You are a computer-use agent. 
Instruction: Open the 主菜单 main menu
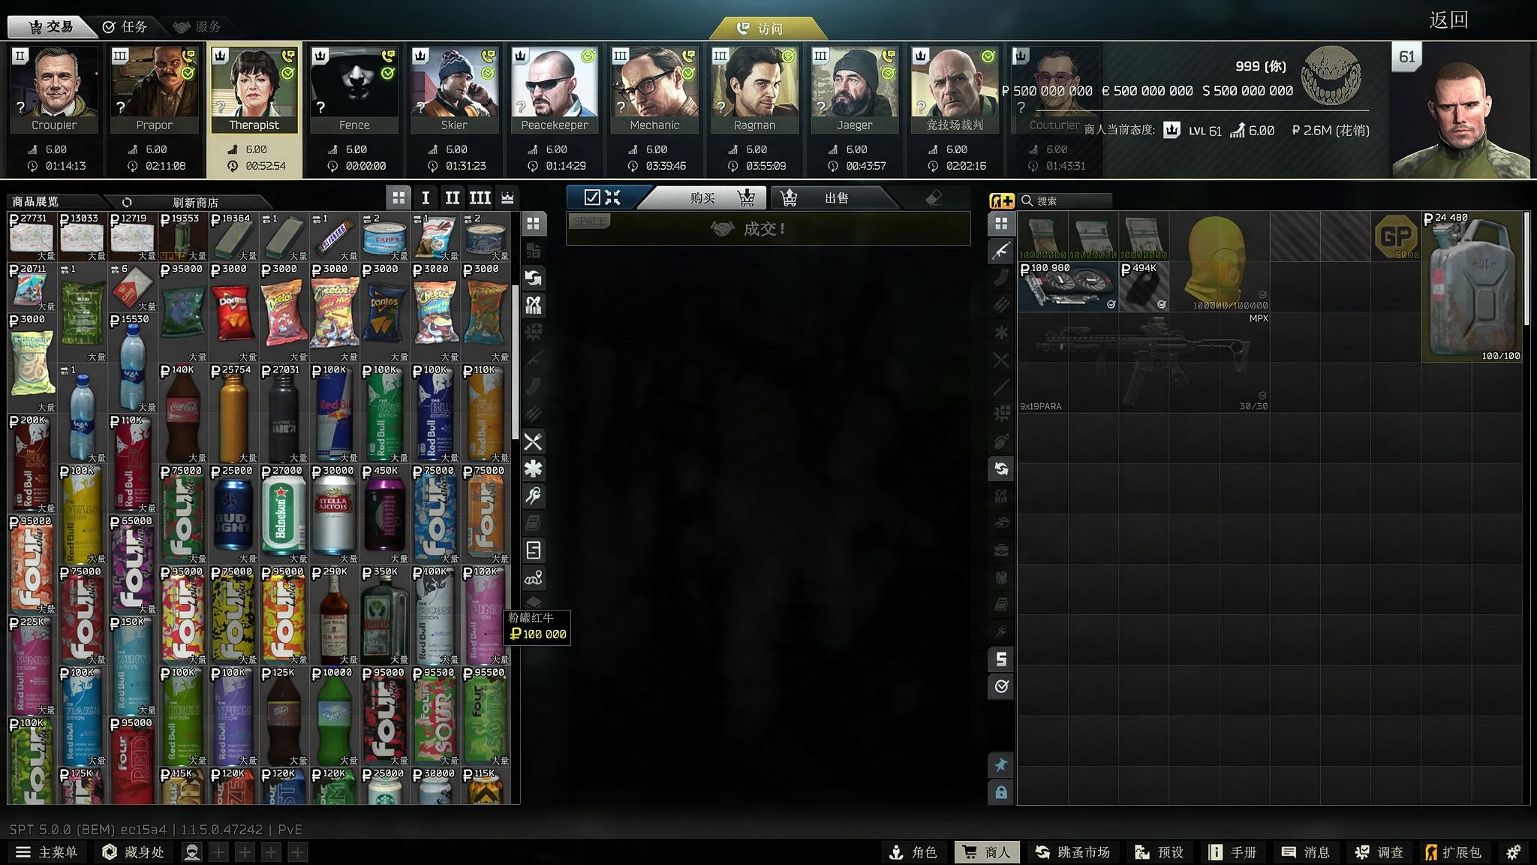47,852
